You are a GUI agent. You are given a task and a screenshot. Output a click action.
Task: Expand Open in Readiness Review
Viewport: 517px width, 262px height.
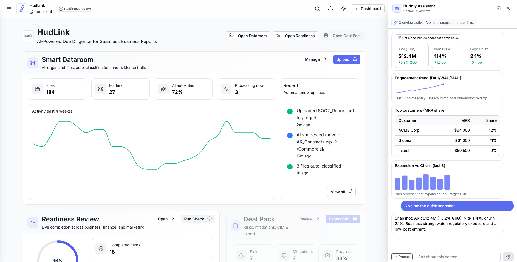pos(166,219)
